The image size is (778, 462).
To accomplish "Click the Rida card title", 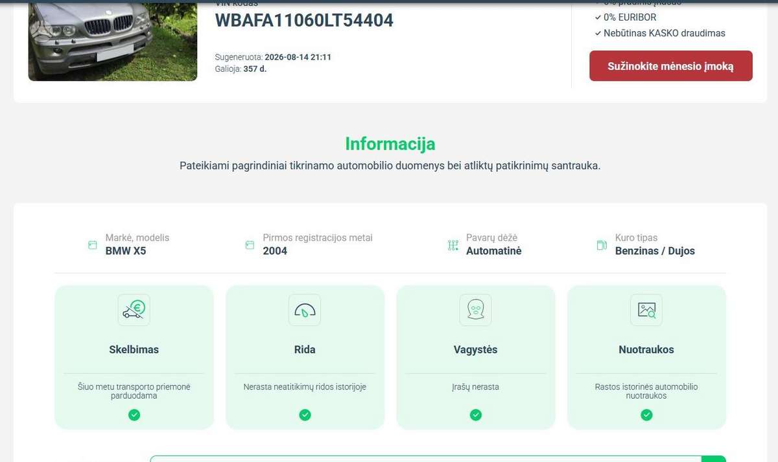I will click(305, 349).
